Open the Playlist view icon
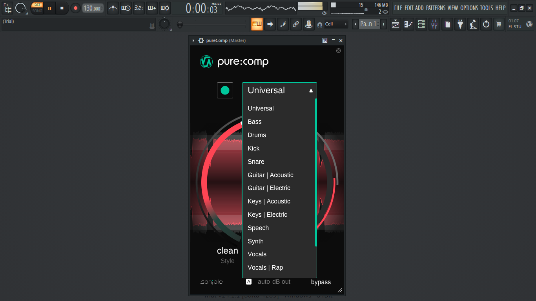This screenshot has width=536, height=301. tap(395, 24)
